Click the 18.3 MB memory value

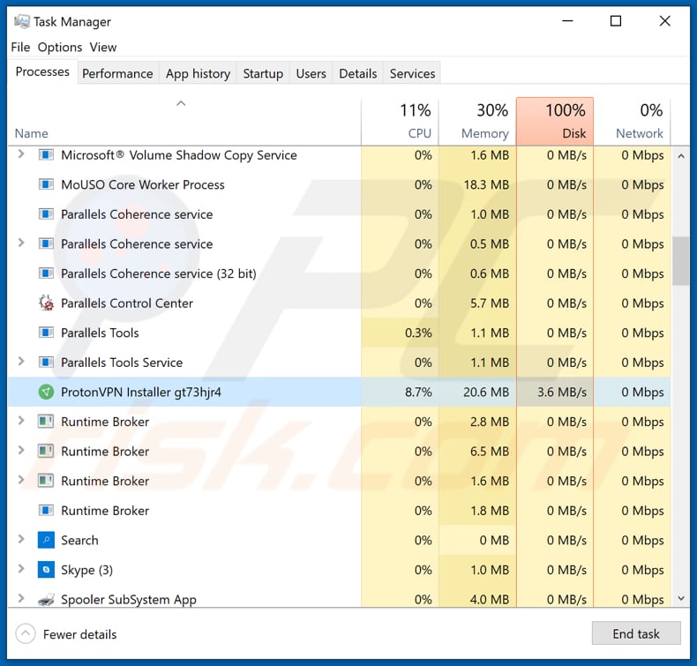[x=486, y=184]
